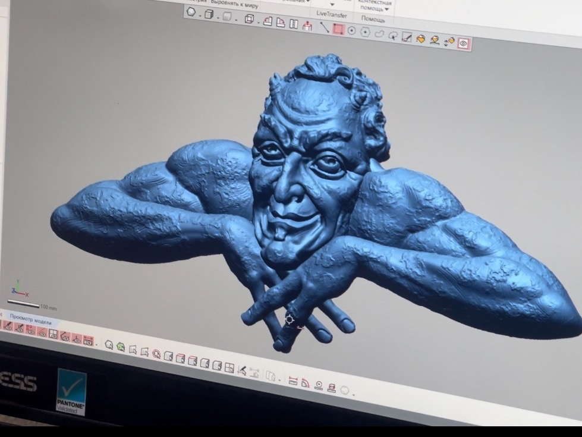Click the wireframe box view icon

click(x=249, y=20)
